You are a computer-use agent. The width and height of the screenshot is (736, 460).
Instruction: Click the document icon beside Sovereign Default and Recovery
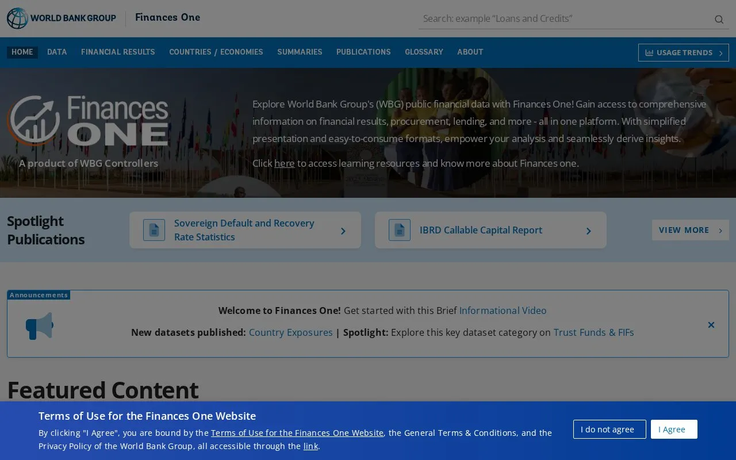coord(154,230)
